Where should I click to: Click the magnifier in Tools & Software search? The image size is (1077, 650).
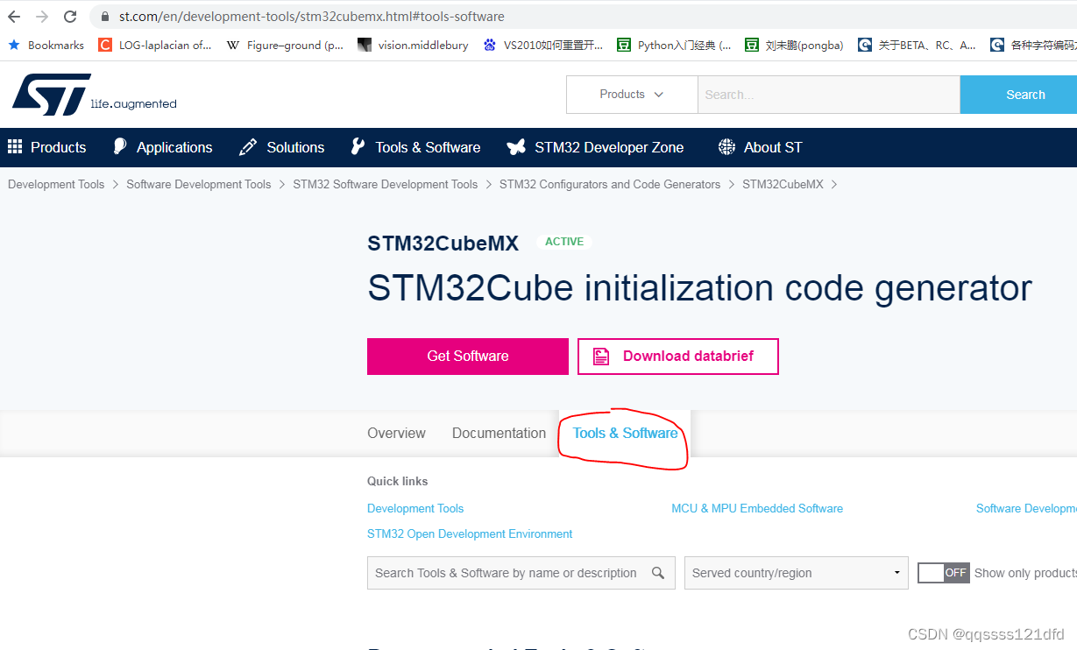pos(658,573)
